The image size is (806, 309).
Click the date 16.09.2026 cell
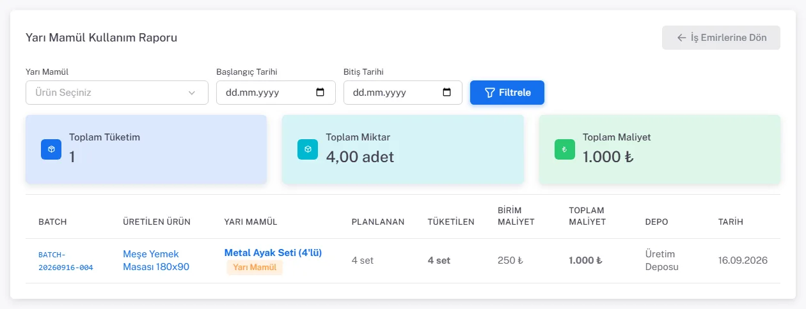(x=743, y=260)
